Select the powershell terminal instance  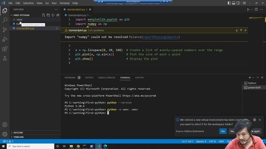click(x=254, y=87)
